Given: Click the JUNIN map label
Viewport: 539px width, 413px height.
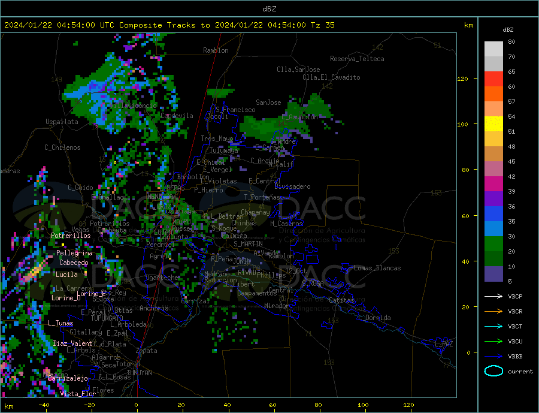Looking at the screenshot, I should pyautogui.click(x=242, y=261).
